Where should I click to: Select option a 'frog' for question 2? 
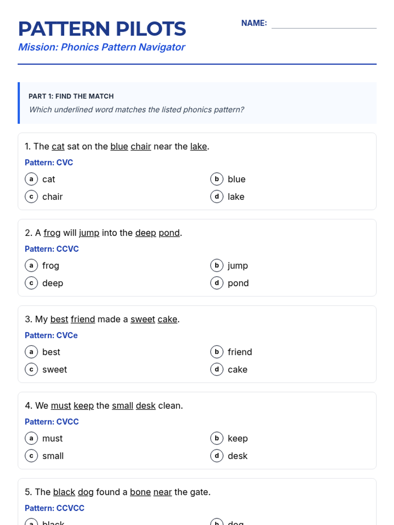pos(31,265)
